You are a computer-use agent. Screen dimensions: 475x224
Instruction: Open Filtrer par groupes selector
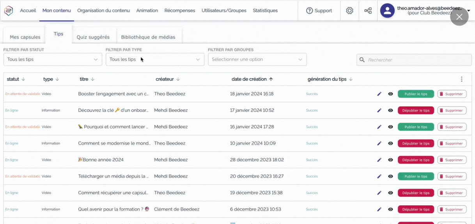[257, 60]
